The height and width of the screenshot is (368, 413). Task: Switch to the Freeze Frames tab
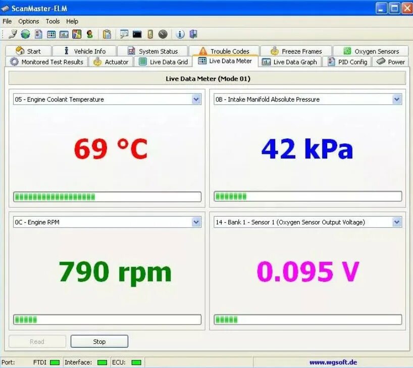click(296, 51)
